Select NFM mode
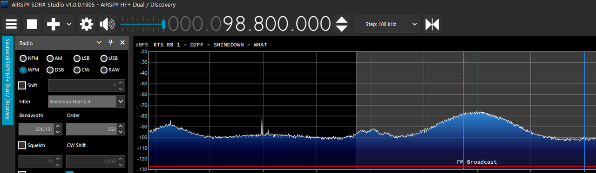 pos(28,58)
